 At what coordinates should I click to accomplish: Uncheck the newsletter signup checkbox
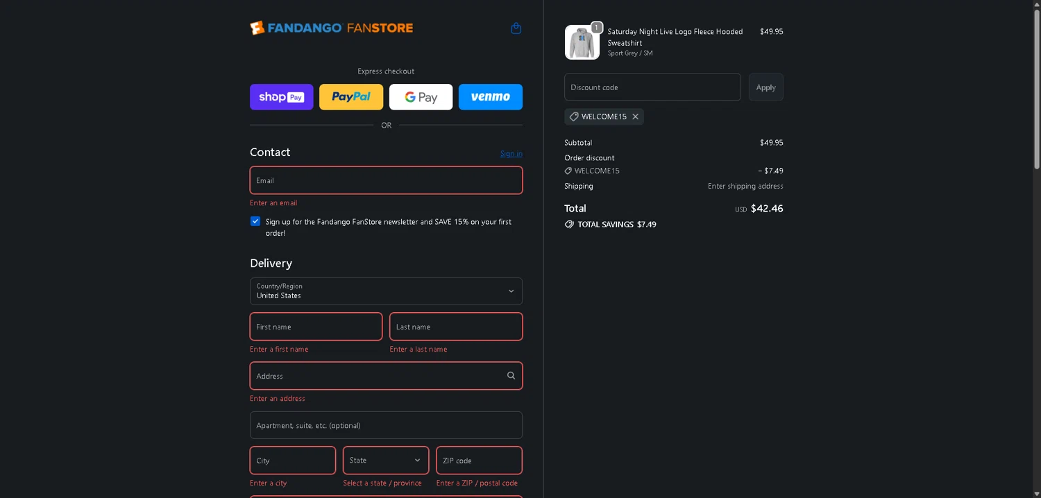click(x=255, y=221)
